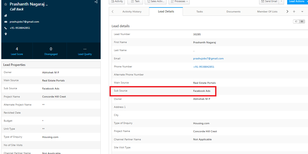Click the Lead Properties panel header
Screen dimensions: 308x154
pyautogui.click(x=51, y=65)
